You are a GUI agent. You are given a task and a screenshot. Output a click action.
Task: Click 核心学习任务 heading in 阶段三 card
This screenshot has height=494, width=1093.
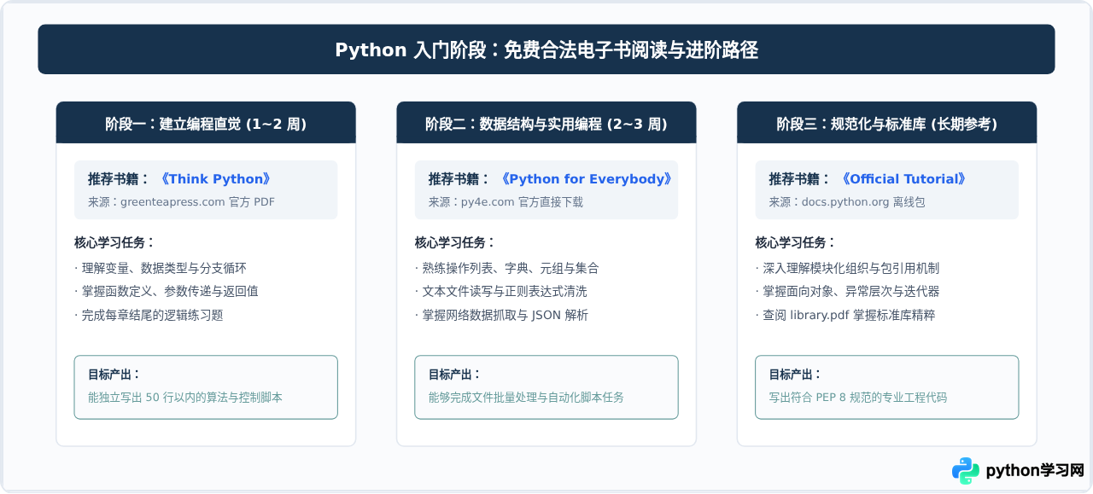(x=797, y=242)
